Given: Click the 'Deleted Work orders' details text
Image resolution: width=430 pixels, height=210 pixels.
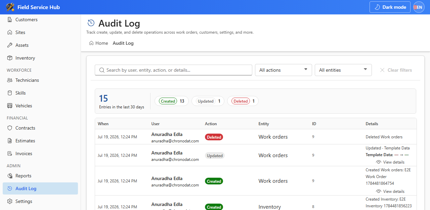Looking at the screenshot, I should click(384, 137).
